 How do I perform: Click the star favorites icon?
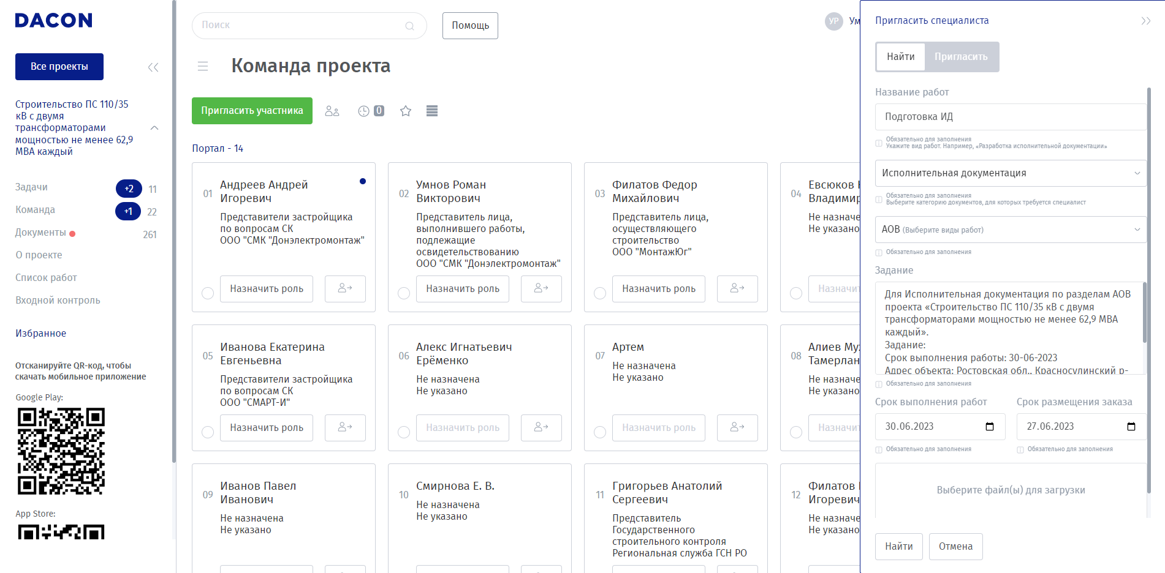406,111
